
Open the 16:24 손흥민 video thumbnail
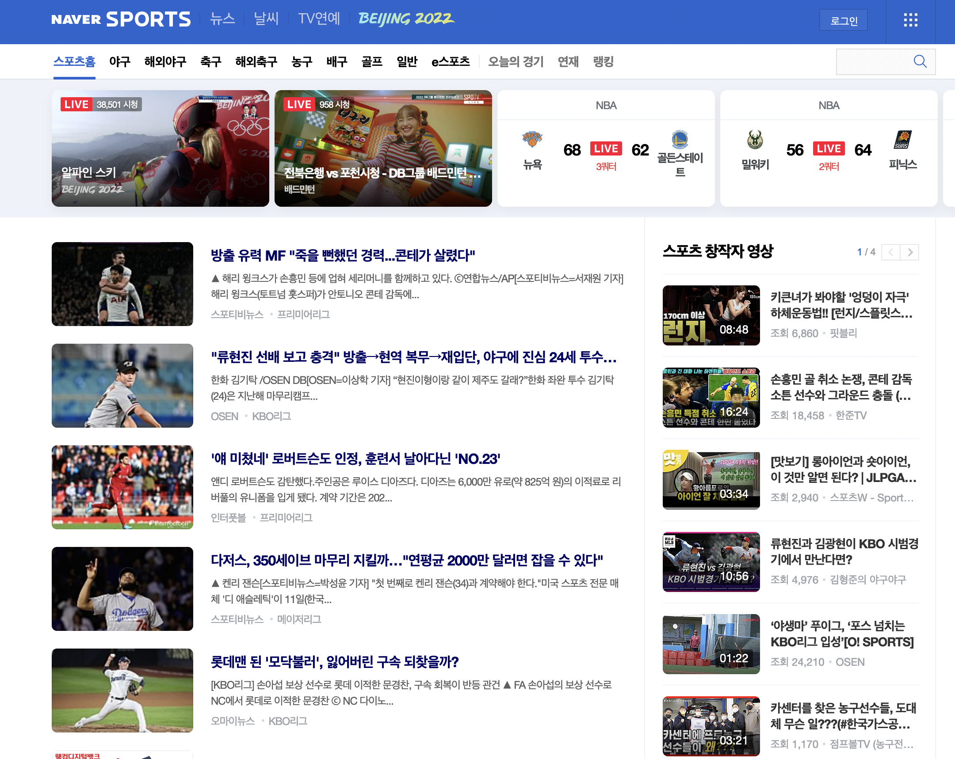(711, 397)
